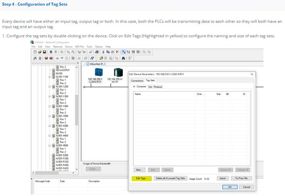Click the device tree horizontal scrollbar thumb
Viewport: 285px width, 196px height.
coord(47,172)
